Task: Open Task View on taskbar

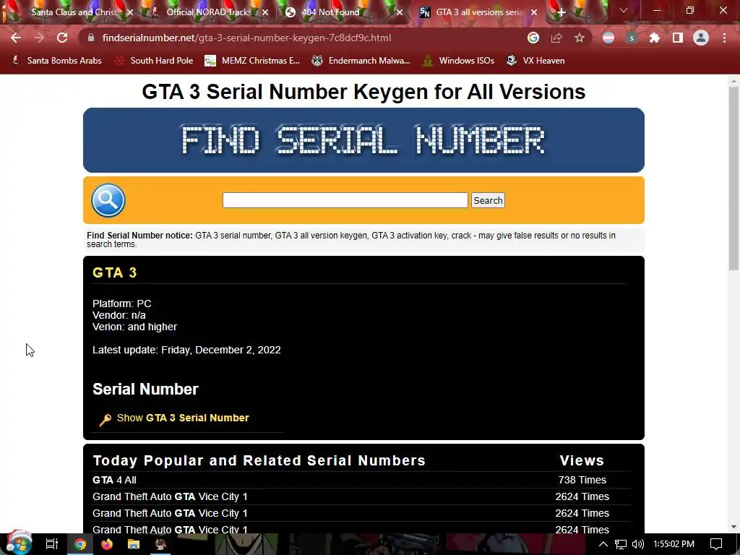Action: pyautogui.click(x=51, y=544)
